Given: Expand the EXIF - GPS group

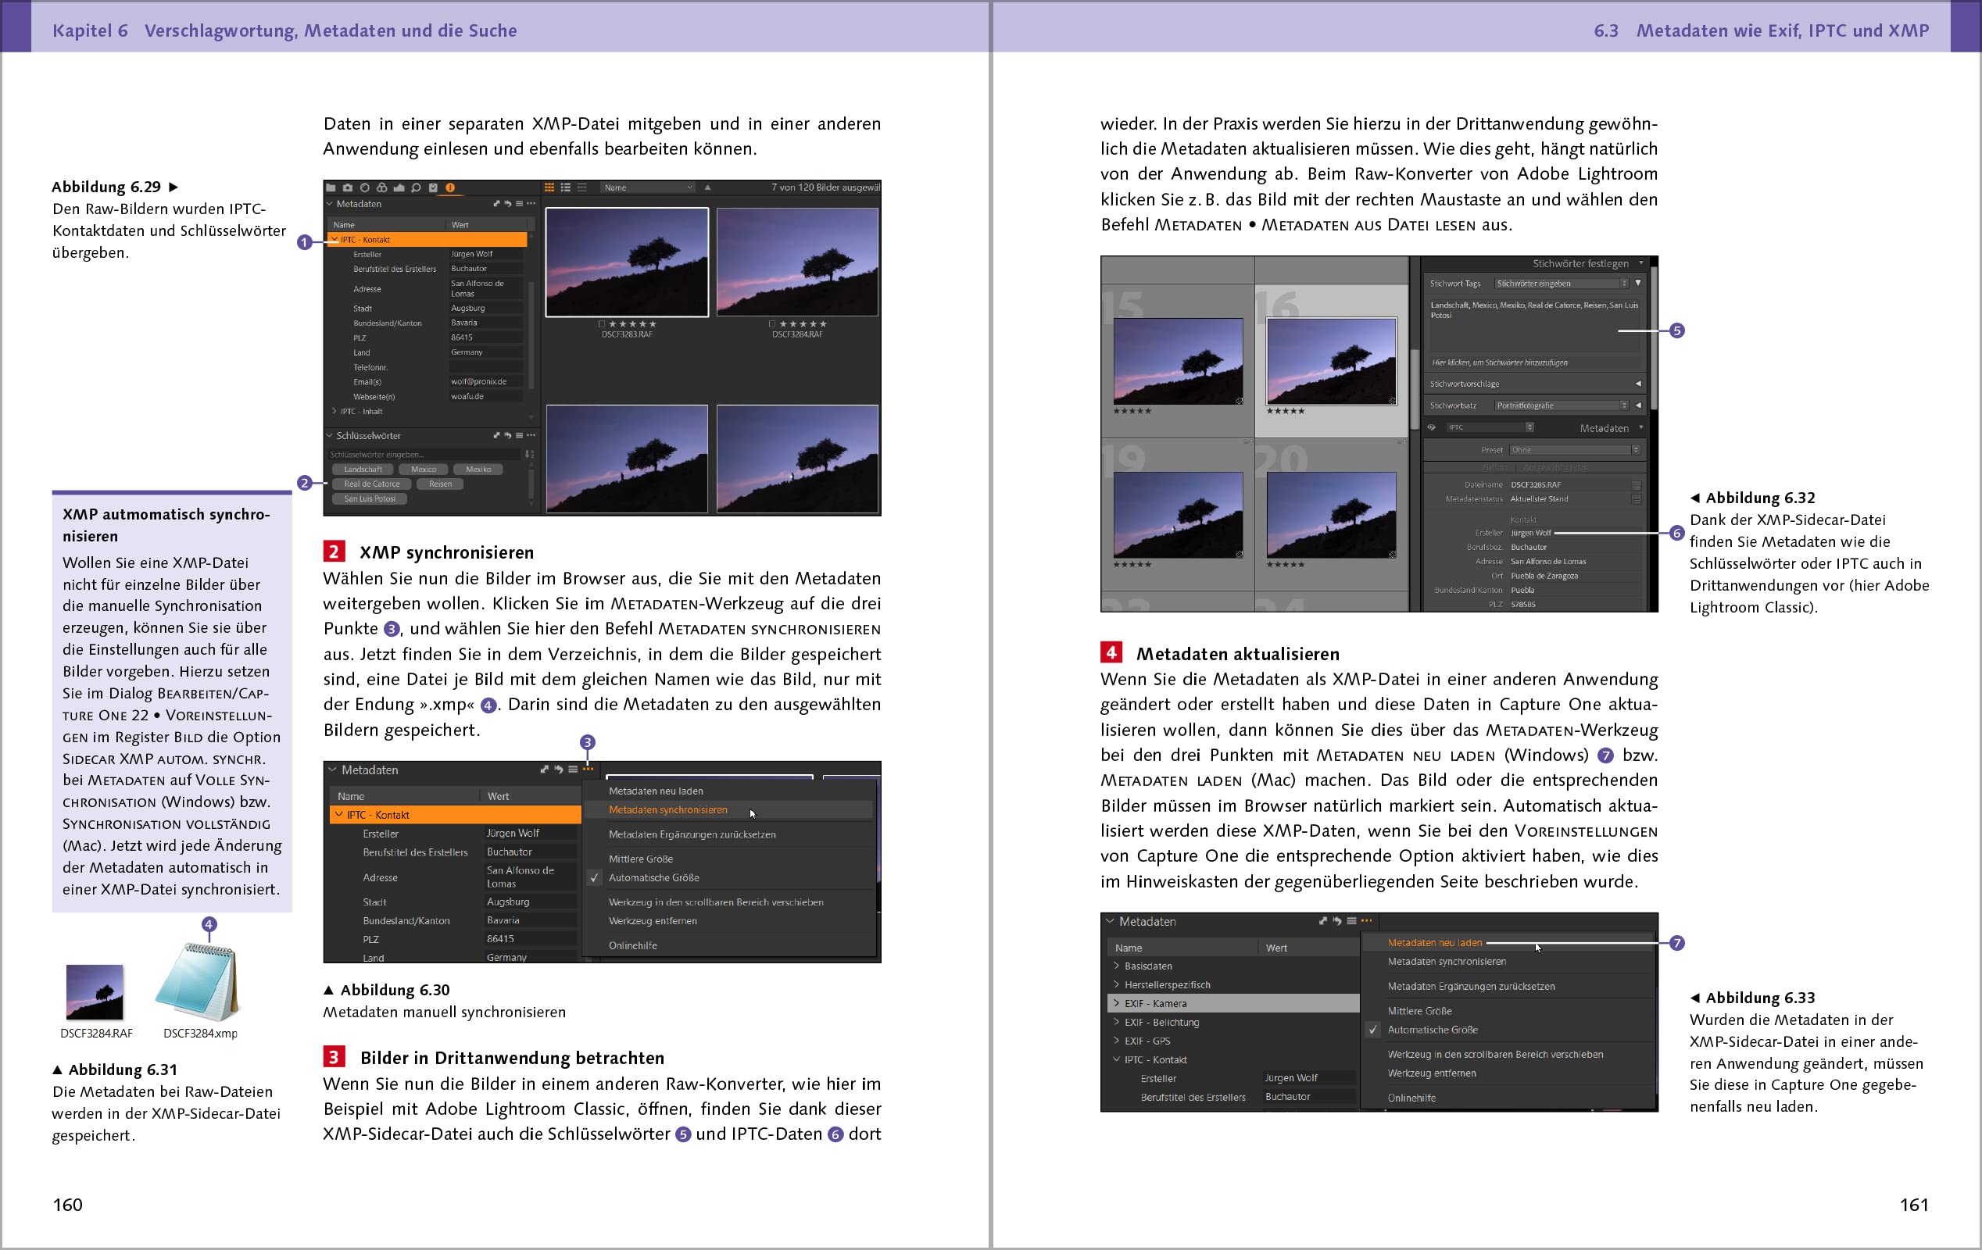Looking at the screenshot, I should tap(1117, 1041).
